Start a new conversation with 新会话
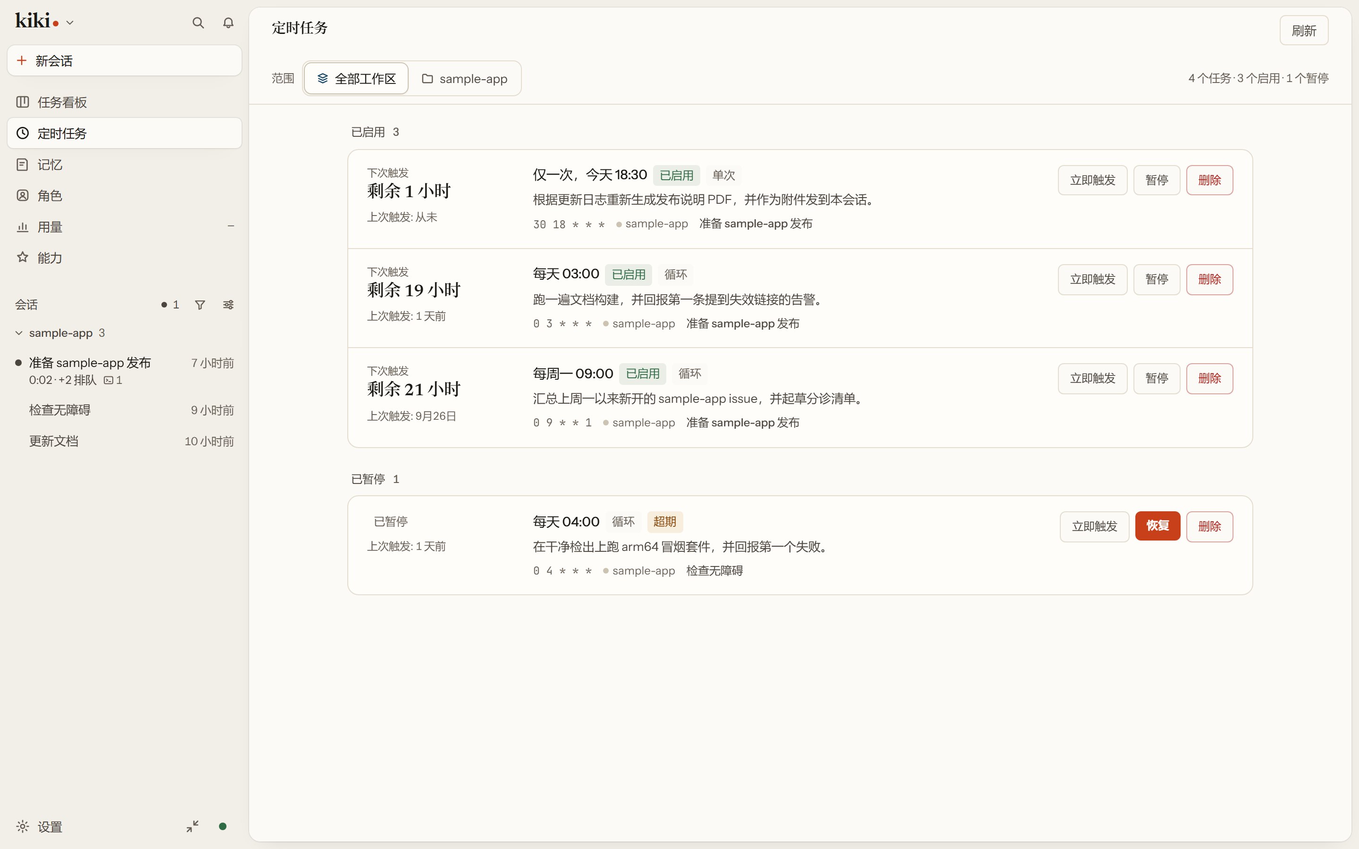 point(124,61)
